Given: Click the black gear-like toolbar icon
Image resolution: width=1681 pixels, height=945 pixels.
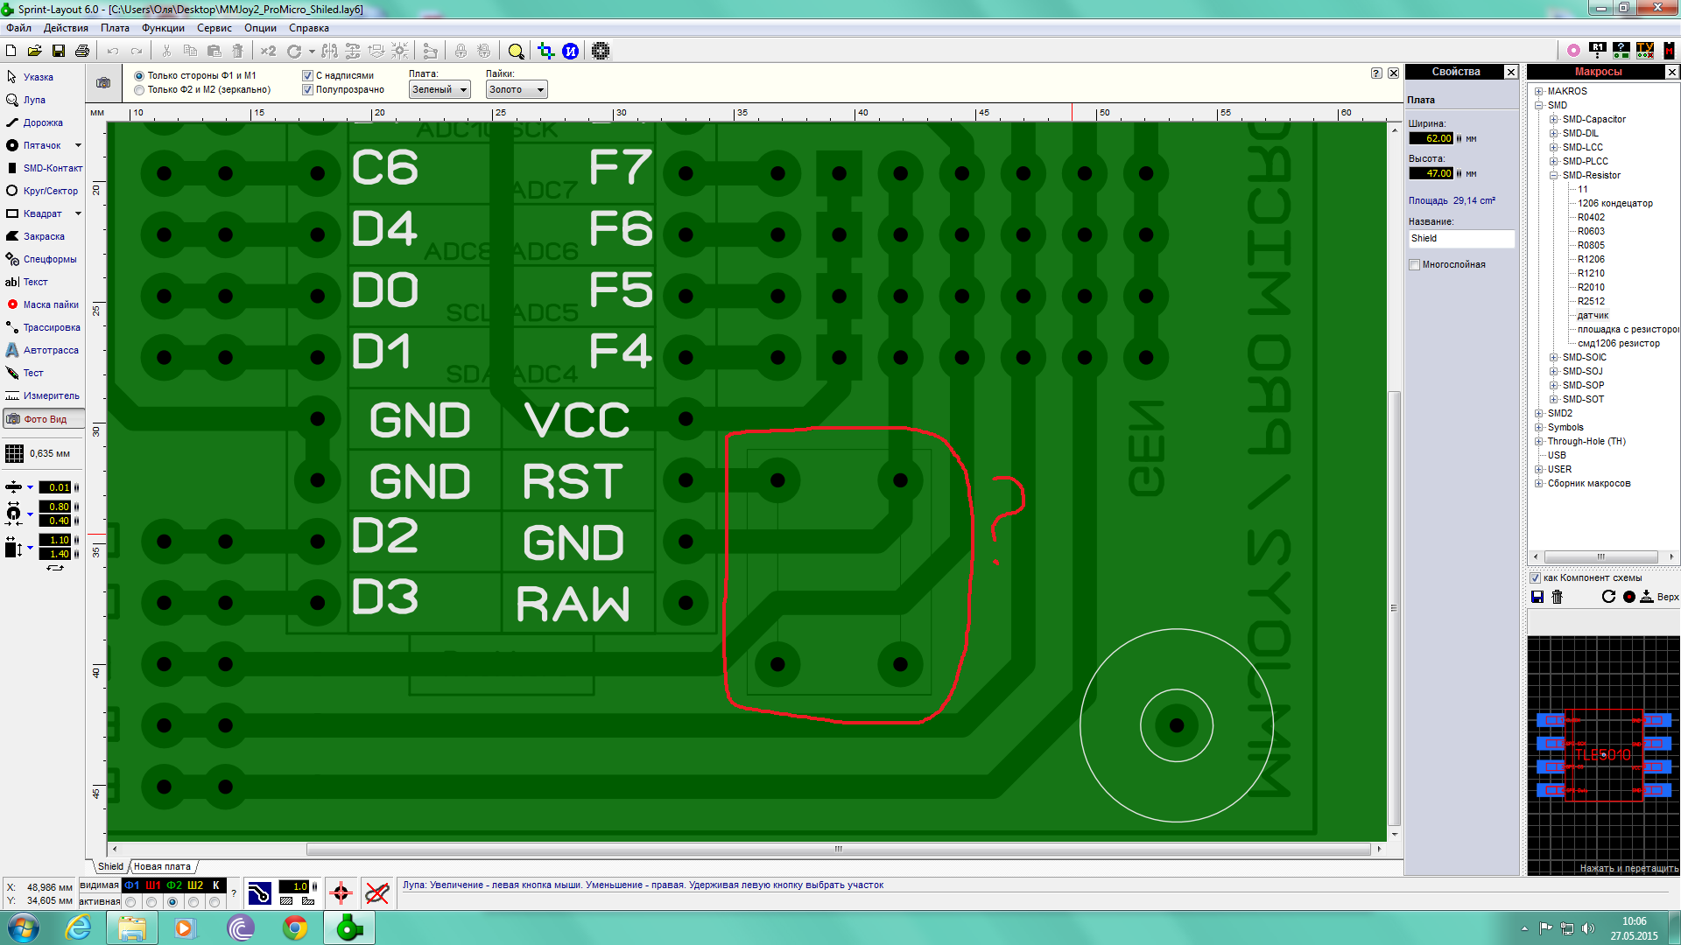Looking at the screenshot, I should click(601, 51).
